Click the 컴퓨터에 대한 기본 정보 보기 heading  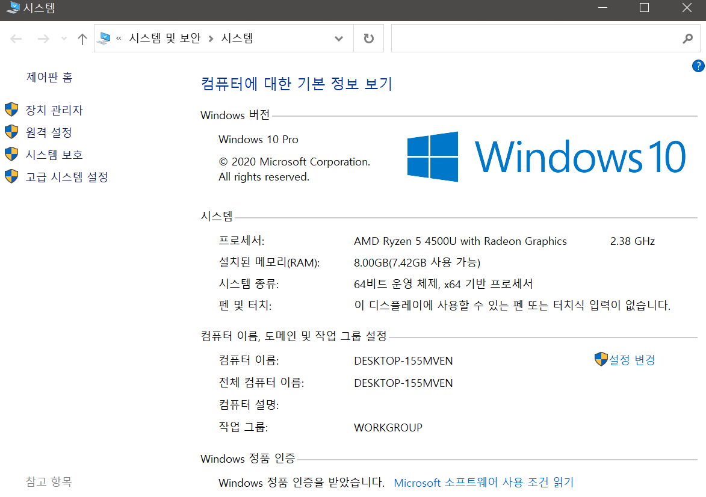pos(297,84)
